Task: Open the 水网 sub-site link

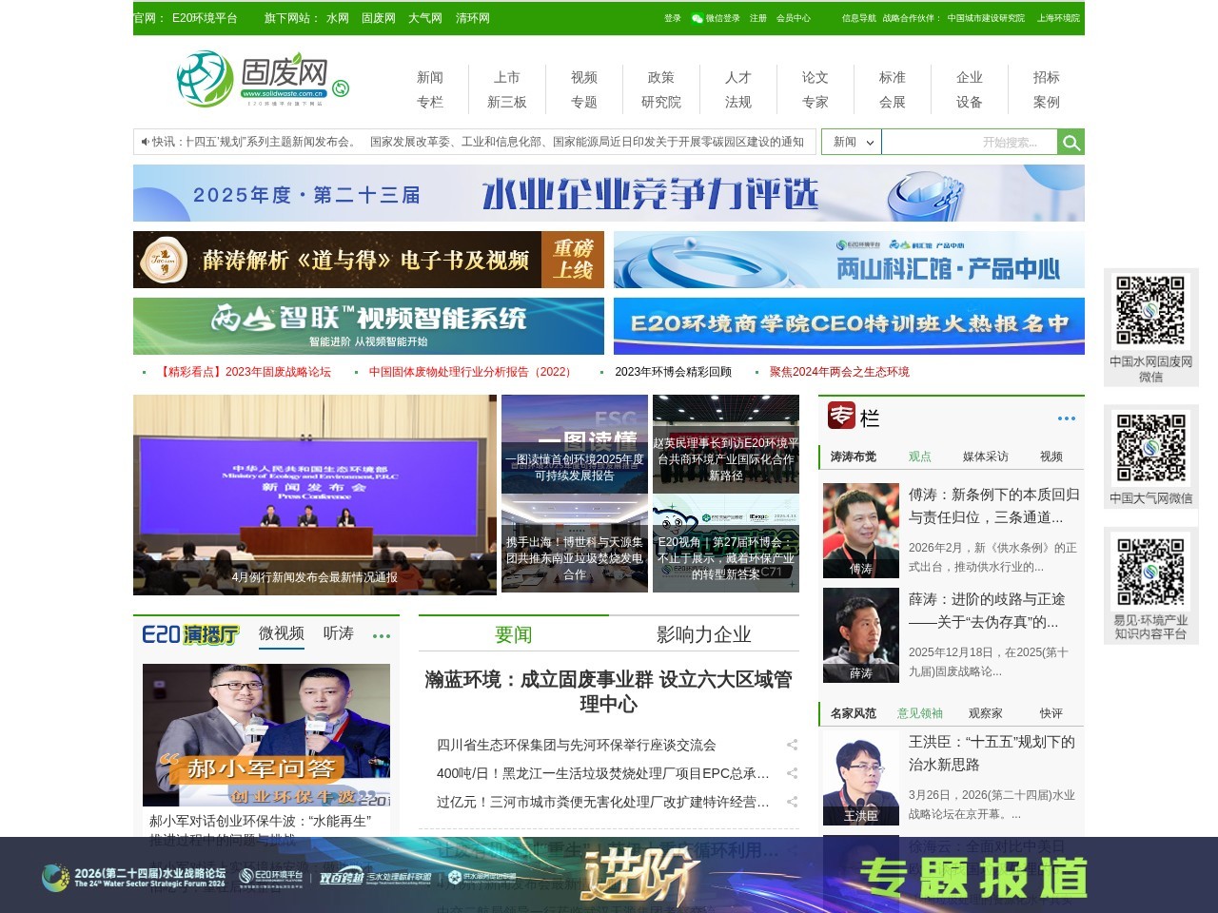Action: [x=338, y=18]
